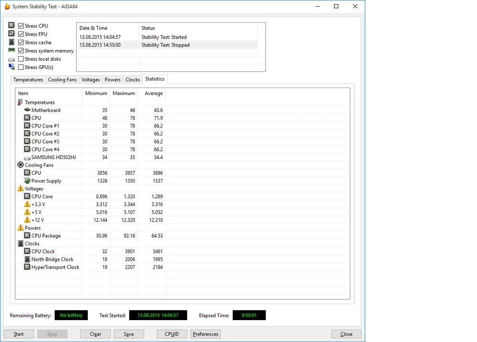Screen dimensions: 477x342
Task: Click the disk drive icon beside Stress local disks
Action: click(x=11, y=59)
